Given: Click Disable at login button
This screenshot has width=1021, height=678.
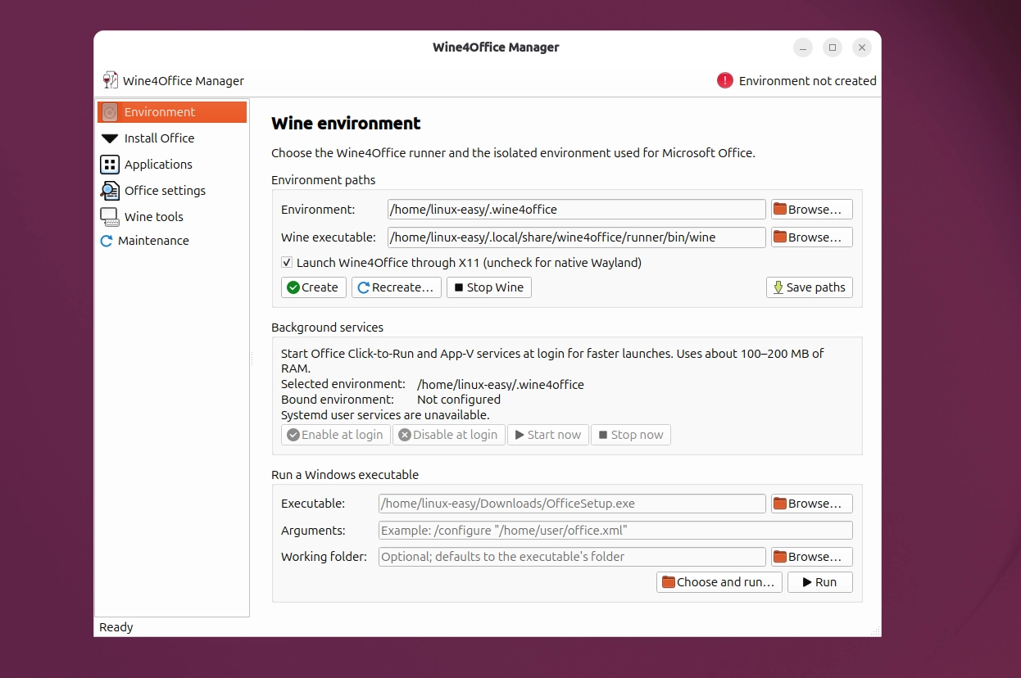Looking at the screenshot, I should (x=448, y=435).
